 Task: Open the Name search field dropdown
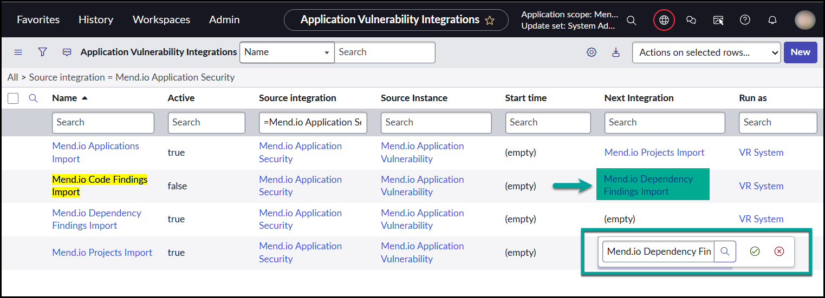click(x=287, y=52)
